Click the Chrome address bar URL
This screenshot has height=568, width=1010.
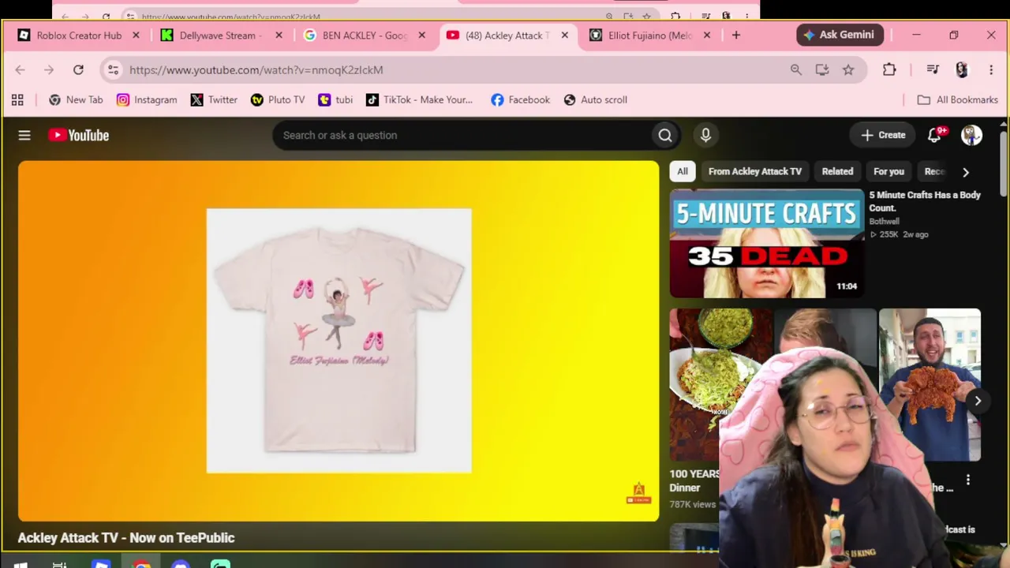pos(256,70)
